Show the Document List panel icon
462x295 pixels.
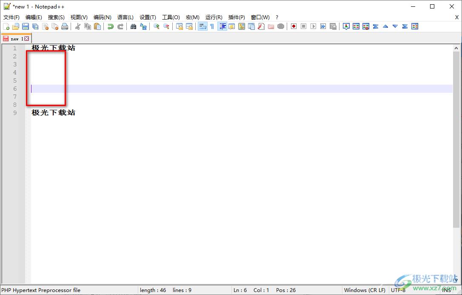(251, 26)
